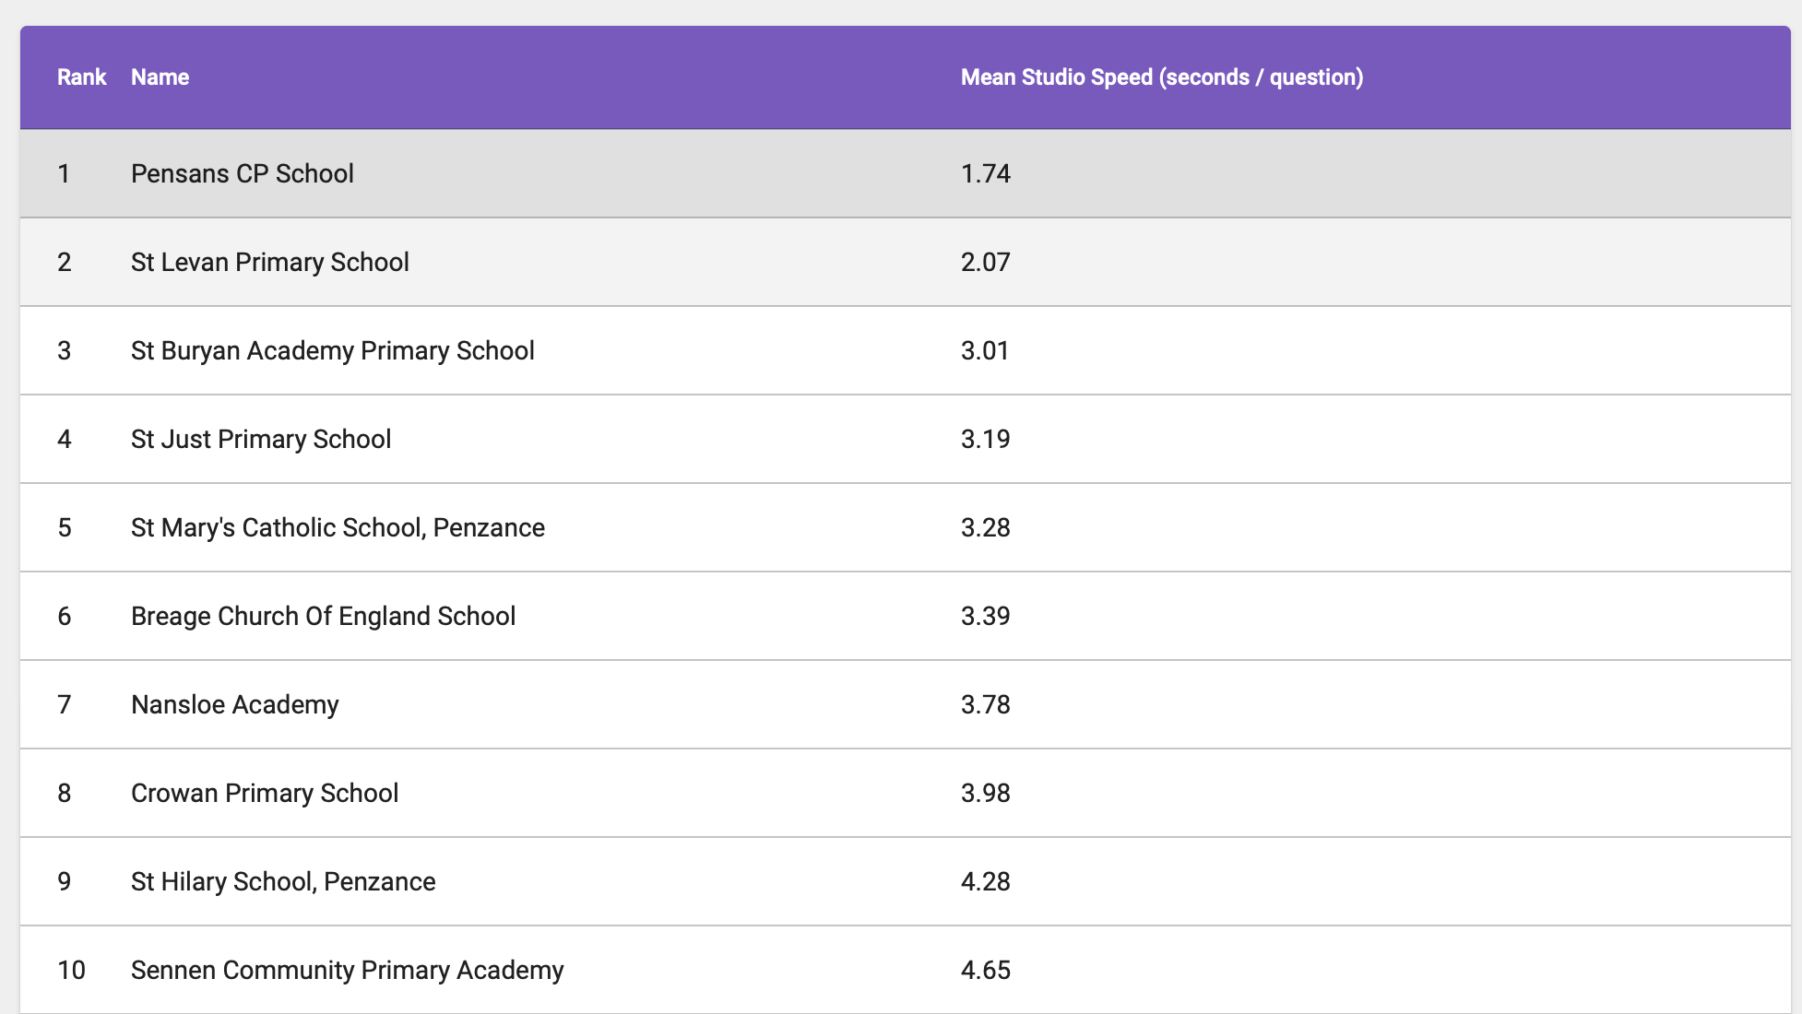
Task: Click the 4.65 speed value
Action: (x=985, y=971)
